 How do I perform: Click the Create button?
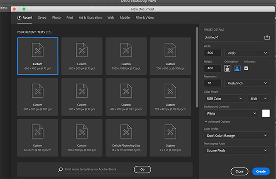click(x=261, y=171)
